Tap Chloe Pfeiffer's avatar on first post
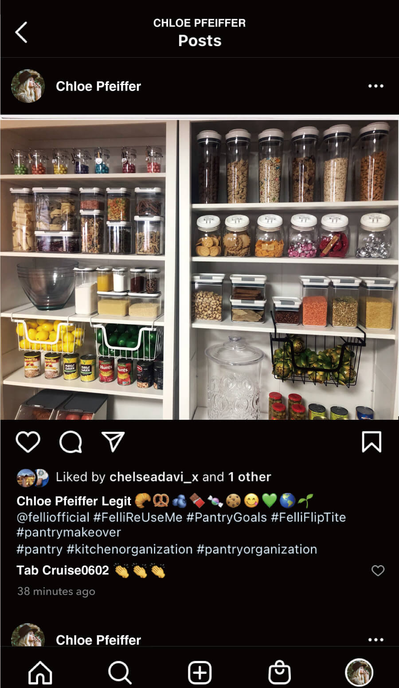399x688 pixels. [28, 86]
